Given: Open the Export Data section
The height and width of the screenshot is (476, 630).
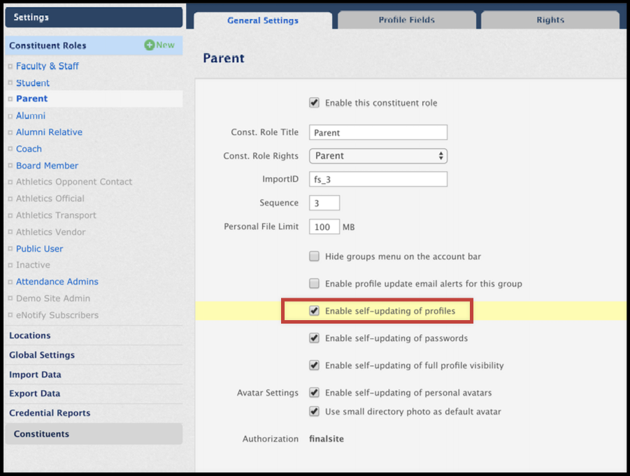Looking at the screenshot, I should pyautogui.click(x=34, y=394).
